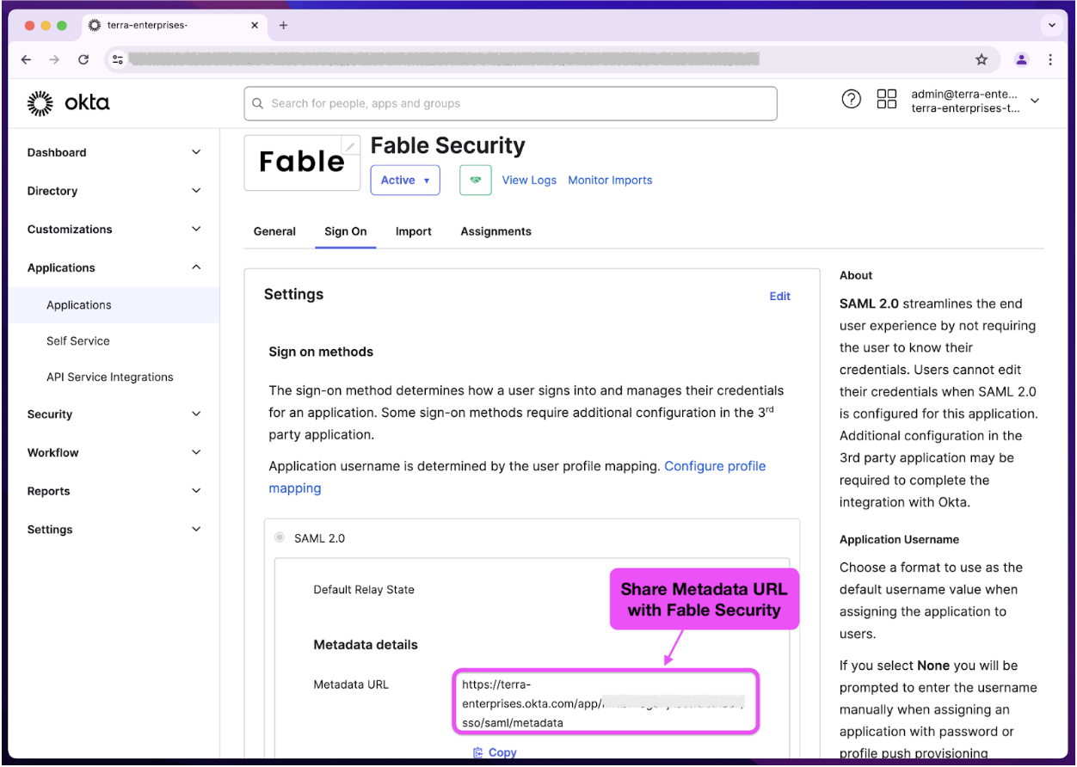The image size is (1077, 767).
Task: Click the Fable logo thumbnail
Action: (x=302, y=163)
